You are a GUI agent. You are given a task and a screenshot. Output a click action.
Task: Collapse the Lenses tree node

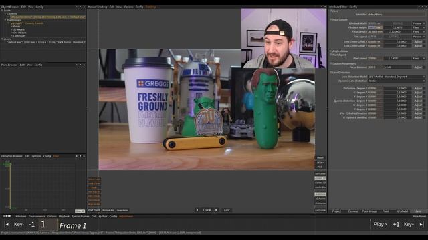point(2,39)
